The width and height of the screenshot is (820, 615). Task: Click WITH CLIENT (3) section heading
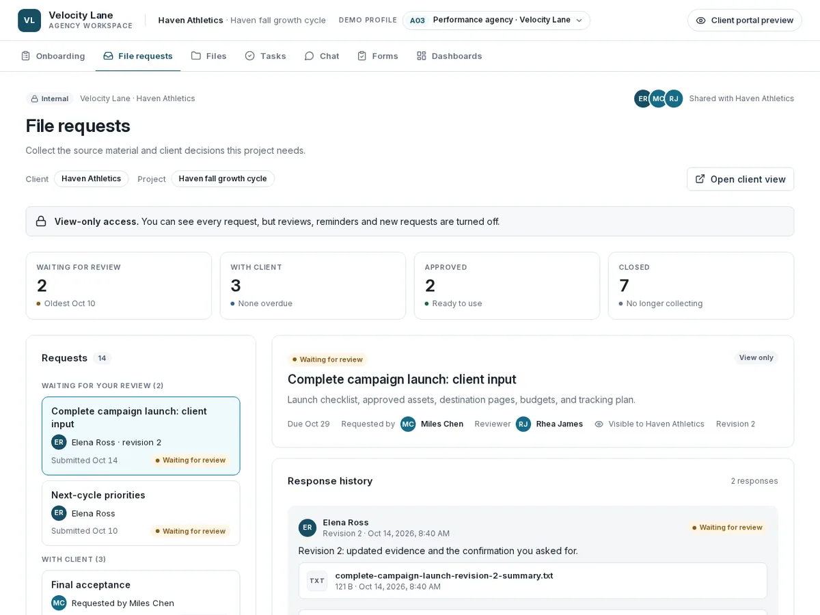click(74, 559)
